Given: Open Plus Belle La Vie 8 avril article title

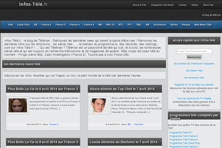Looking at the screenshot, I should pos(43,142).
